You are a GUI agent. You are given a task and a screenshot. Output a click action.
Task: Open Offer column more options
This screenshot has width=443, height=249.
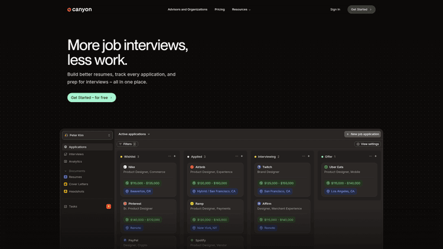(x=370, y=156)
